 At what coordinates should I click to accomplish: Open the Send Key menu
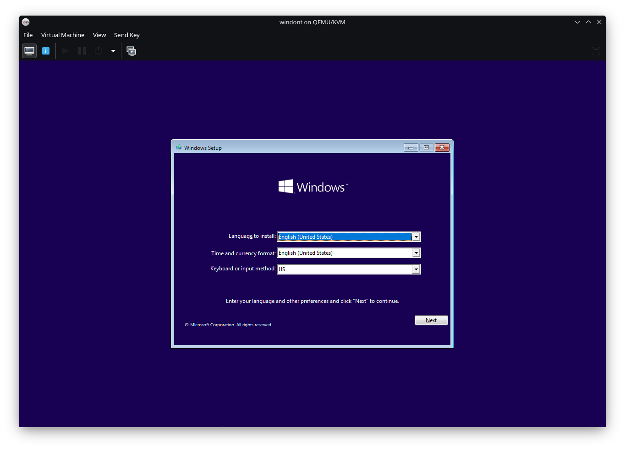pos(127,35)
